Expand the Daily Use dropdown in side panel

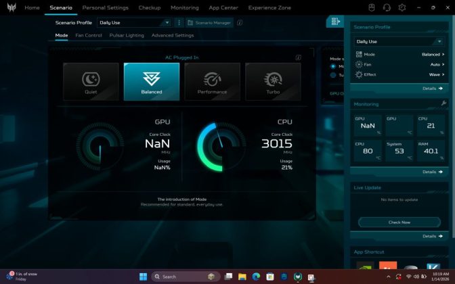pos(398,41)
